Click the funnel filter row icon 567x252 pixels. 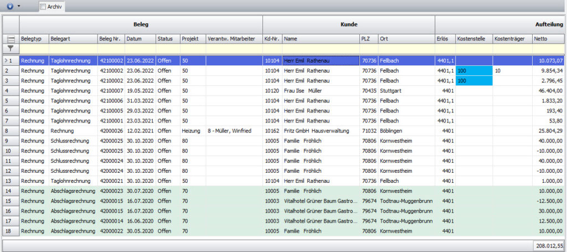point(11,49)
